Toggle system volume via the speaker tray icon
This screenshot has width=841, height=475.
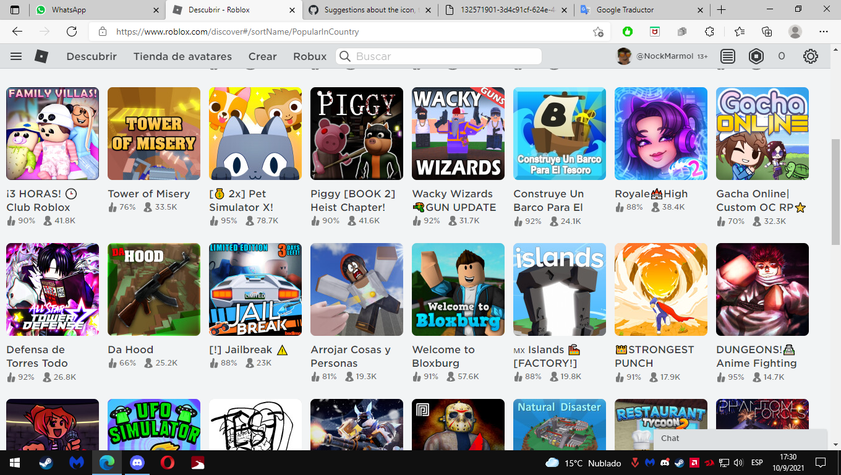(x=739, y=462)
